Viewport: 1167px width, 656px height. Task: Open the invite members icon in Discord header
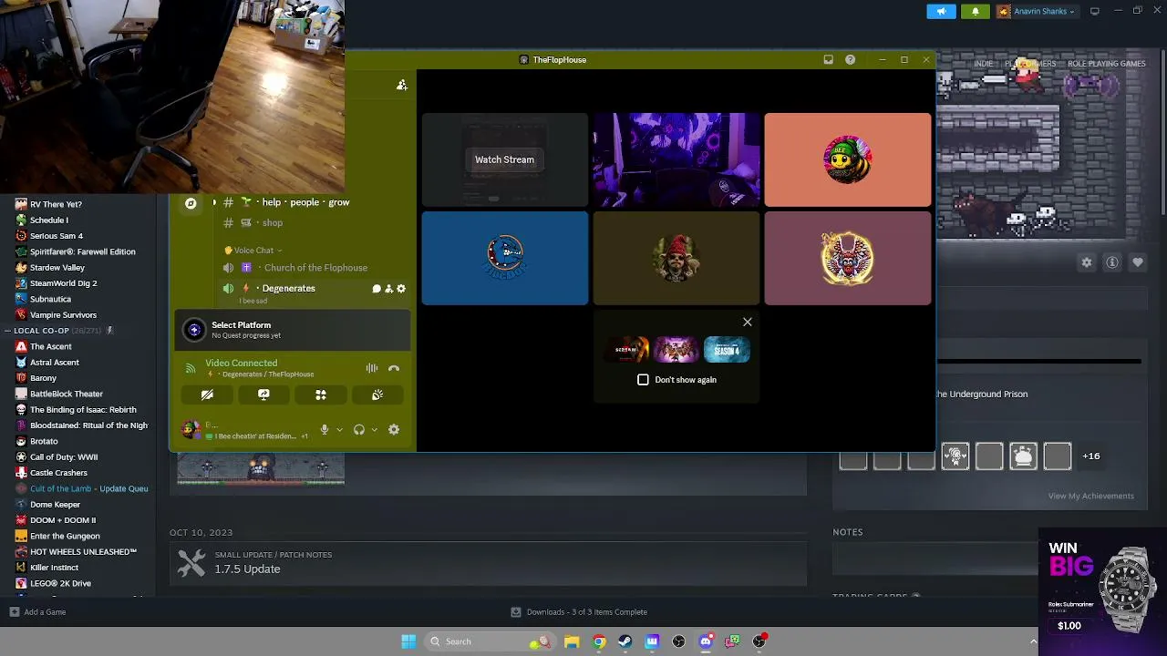point(402,85)
